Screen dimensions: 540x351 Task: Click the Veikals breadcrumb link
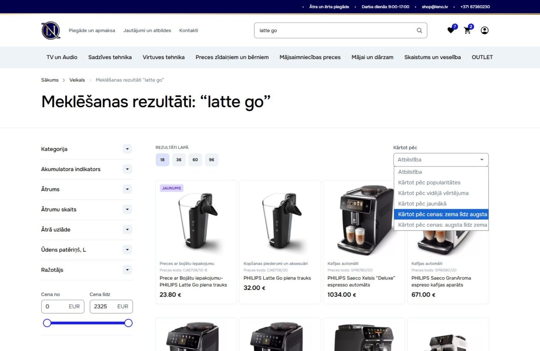[x=77, y=80]
